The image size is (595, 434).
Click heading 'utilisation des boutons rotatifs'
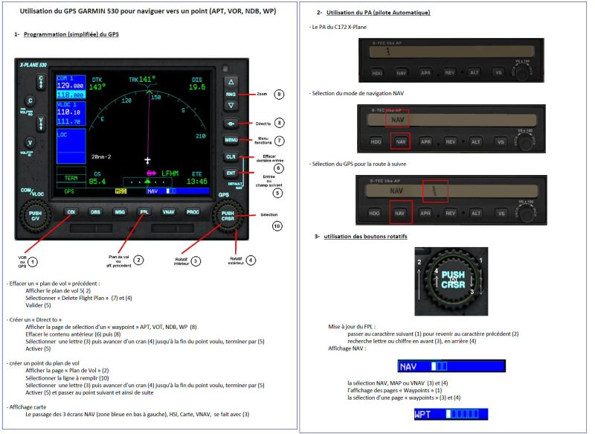[365, 236]
